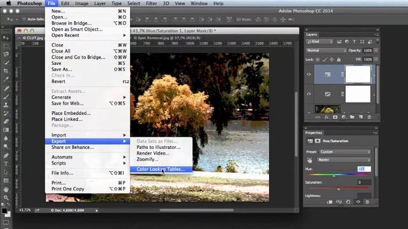Choose Render Video from Export submenu
The height and width of the screenshot is (229, 408).
(161, 153)
